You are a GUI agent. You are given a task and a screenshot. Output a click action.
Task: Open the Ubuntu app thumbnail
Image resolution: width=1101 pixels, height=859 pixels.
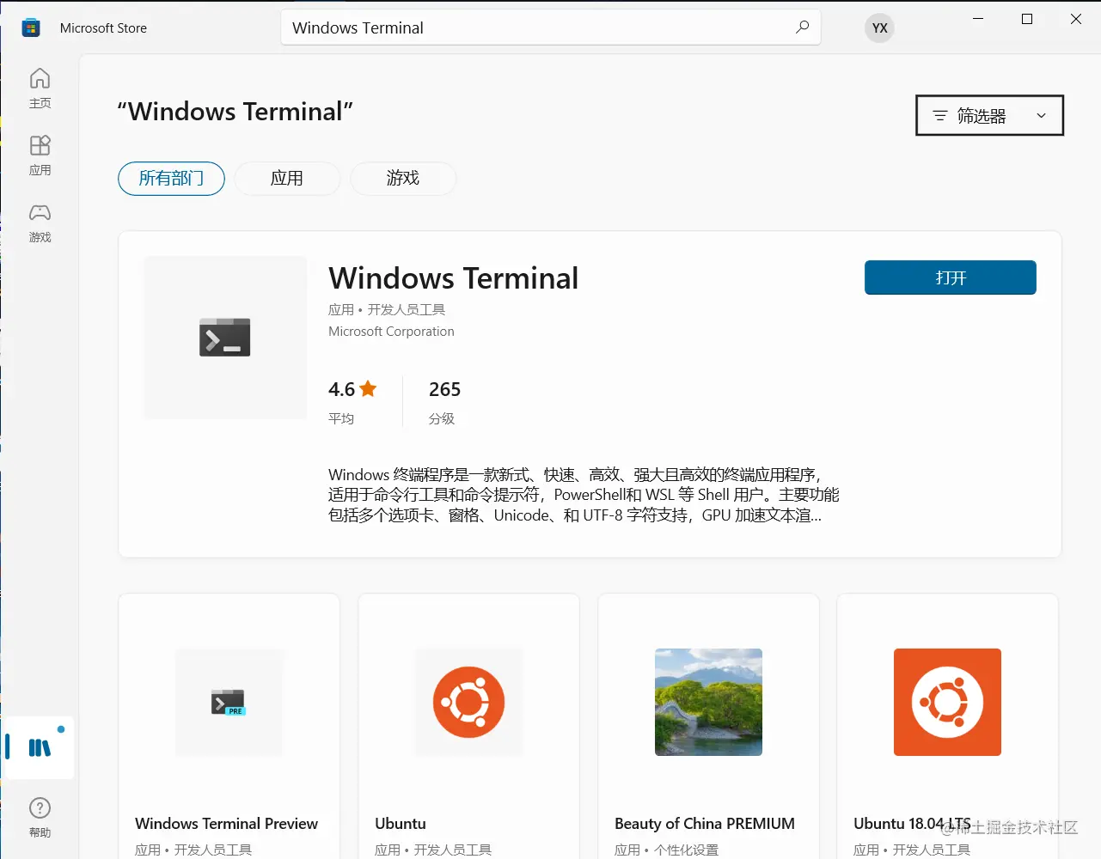468,702
